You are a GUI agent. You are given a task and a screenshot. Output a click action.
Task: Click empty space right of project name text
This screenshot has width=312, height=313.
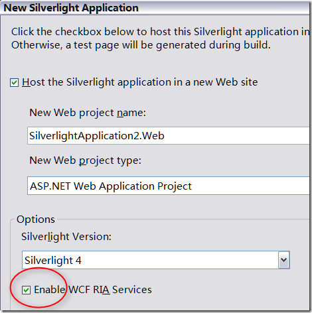pyautogui.click(x=237, y=136)
